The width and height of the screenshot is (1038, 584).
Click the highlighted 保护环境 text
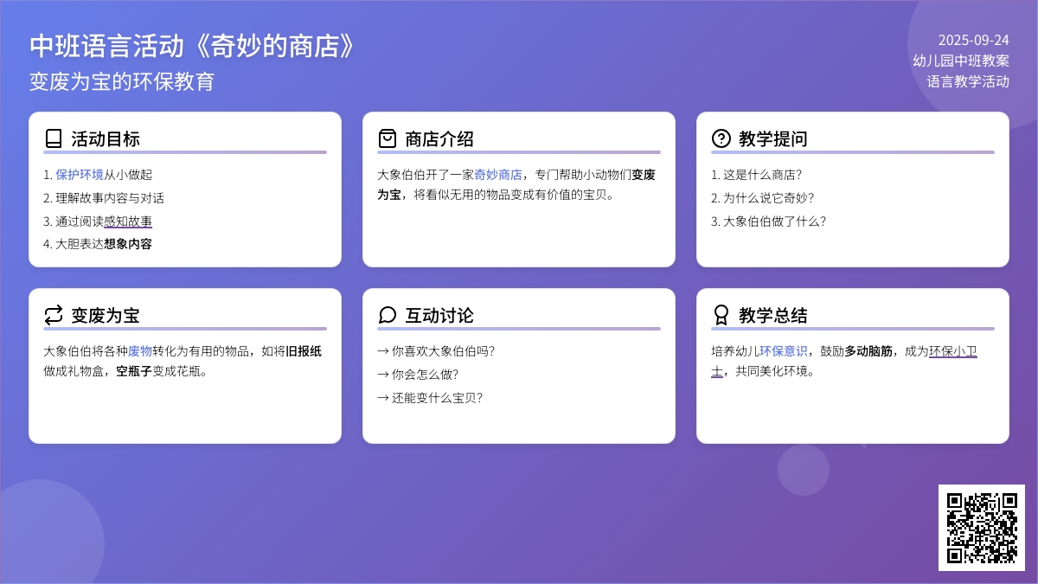[x=80, y=174]
